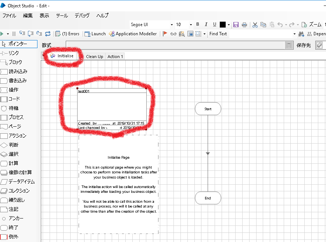Select the コレクション stage tool
The image size is (326, 242).
click(15, 191)
